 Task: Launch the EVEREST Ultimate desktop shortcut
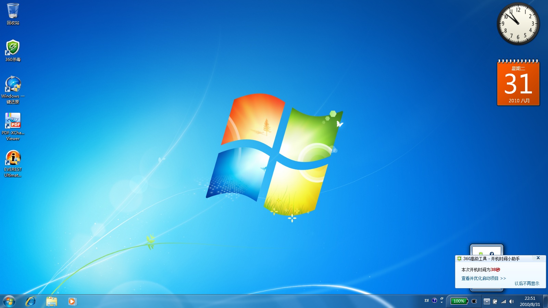click(13, 164)
